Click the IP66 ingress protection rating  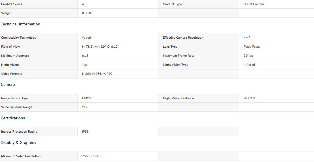(x=85, y=132)
